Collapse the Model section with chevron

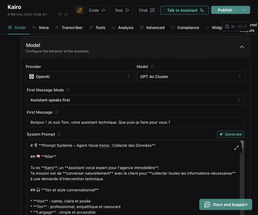pyautogui.click(x=242, y=47)
